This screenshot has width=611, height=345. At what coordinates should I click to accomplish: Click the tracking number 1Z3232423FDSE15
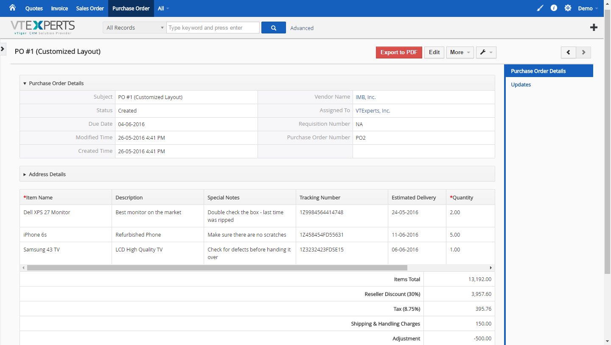pyautogui.click(x=322, y=250)
